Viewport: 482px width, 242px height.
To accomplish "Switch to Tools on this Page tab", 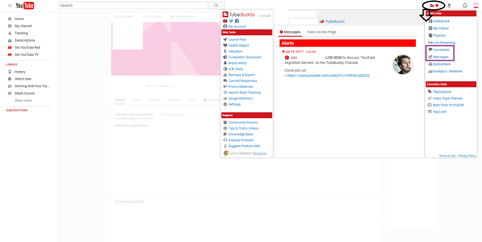I will [322, 32].
